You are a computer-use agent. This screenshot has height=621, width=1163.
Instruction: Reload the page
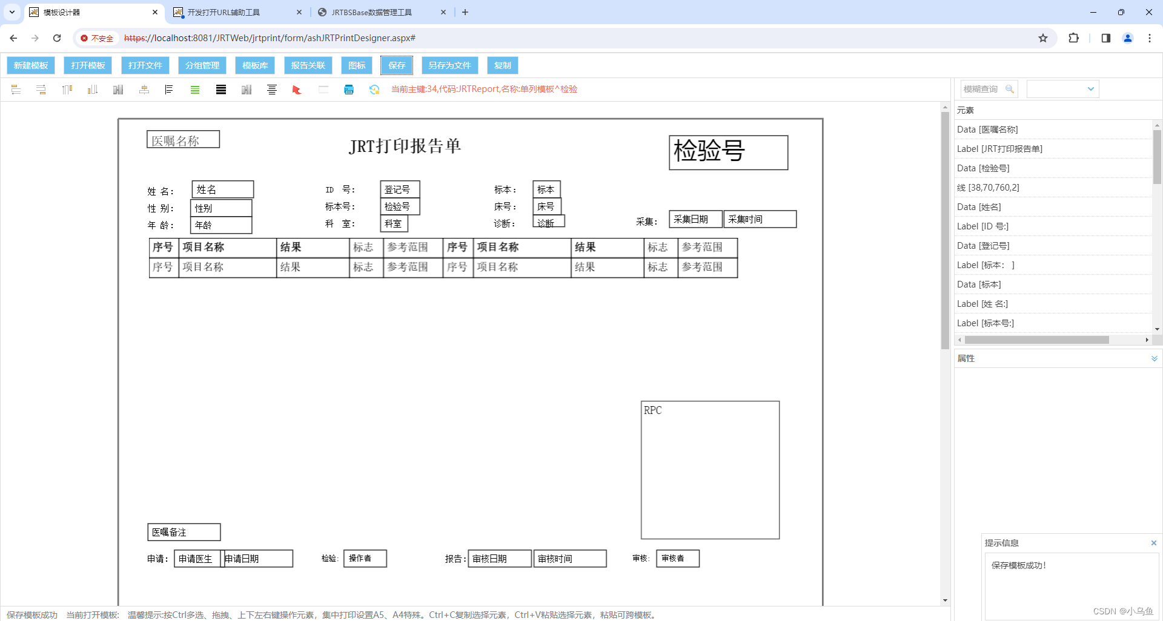57,38
